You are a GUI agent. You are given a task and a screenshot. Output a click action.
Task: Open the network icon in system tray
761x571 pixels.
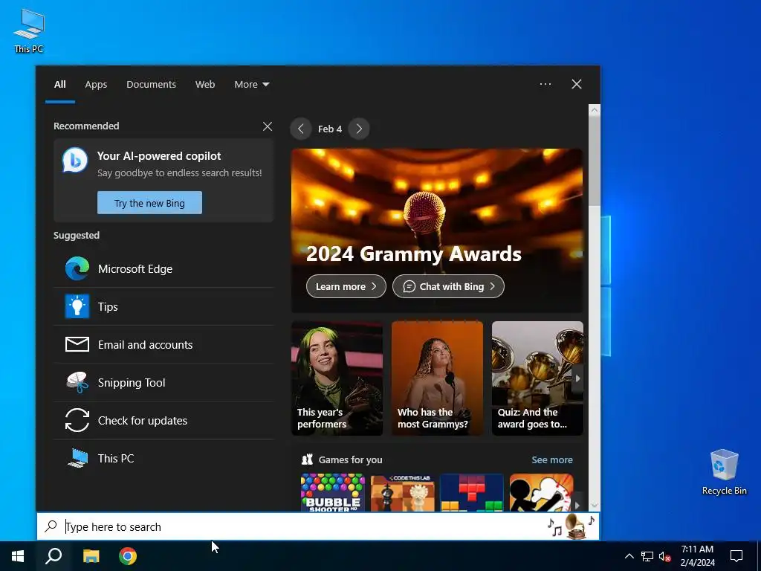(647, 556)
